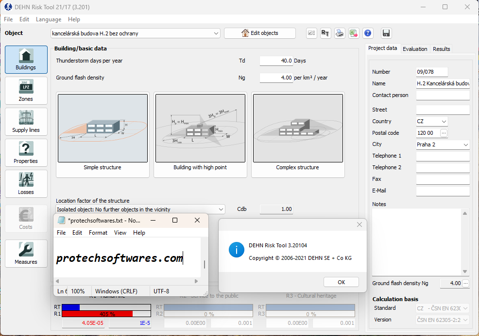
Task: Maximize the Notepad window
Action: coord(175,220)
